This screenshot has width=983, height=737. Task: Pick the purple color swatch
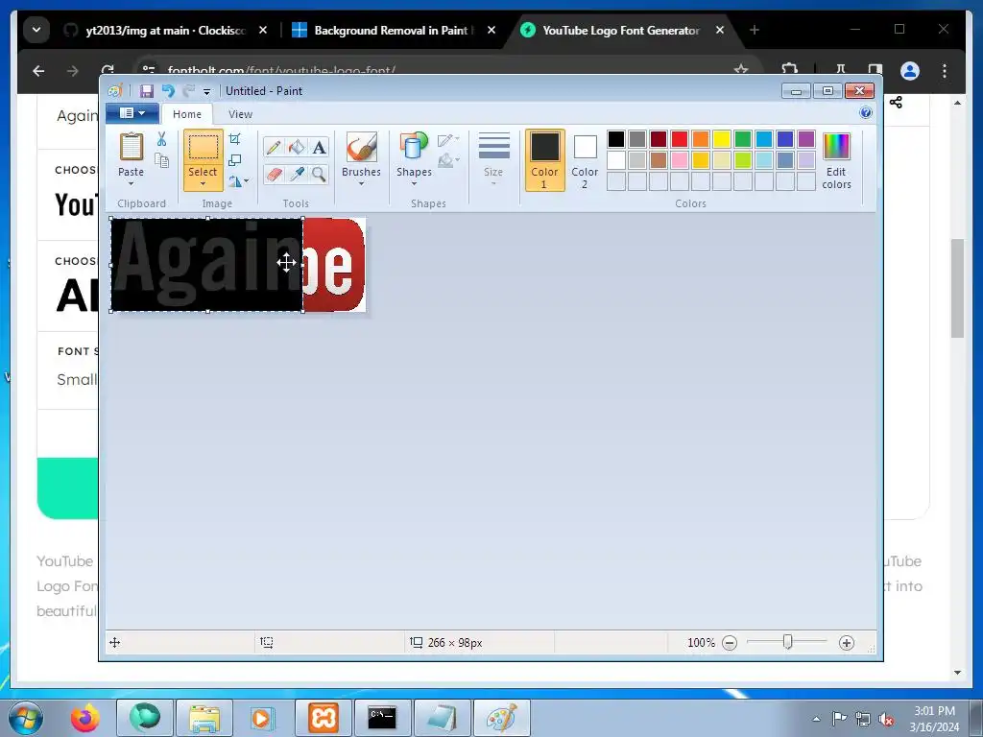click(x=806, y=138)
